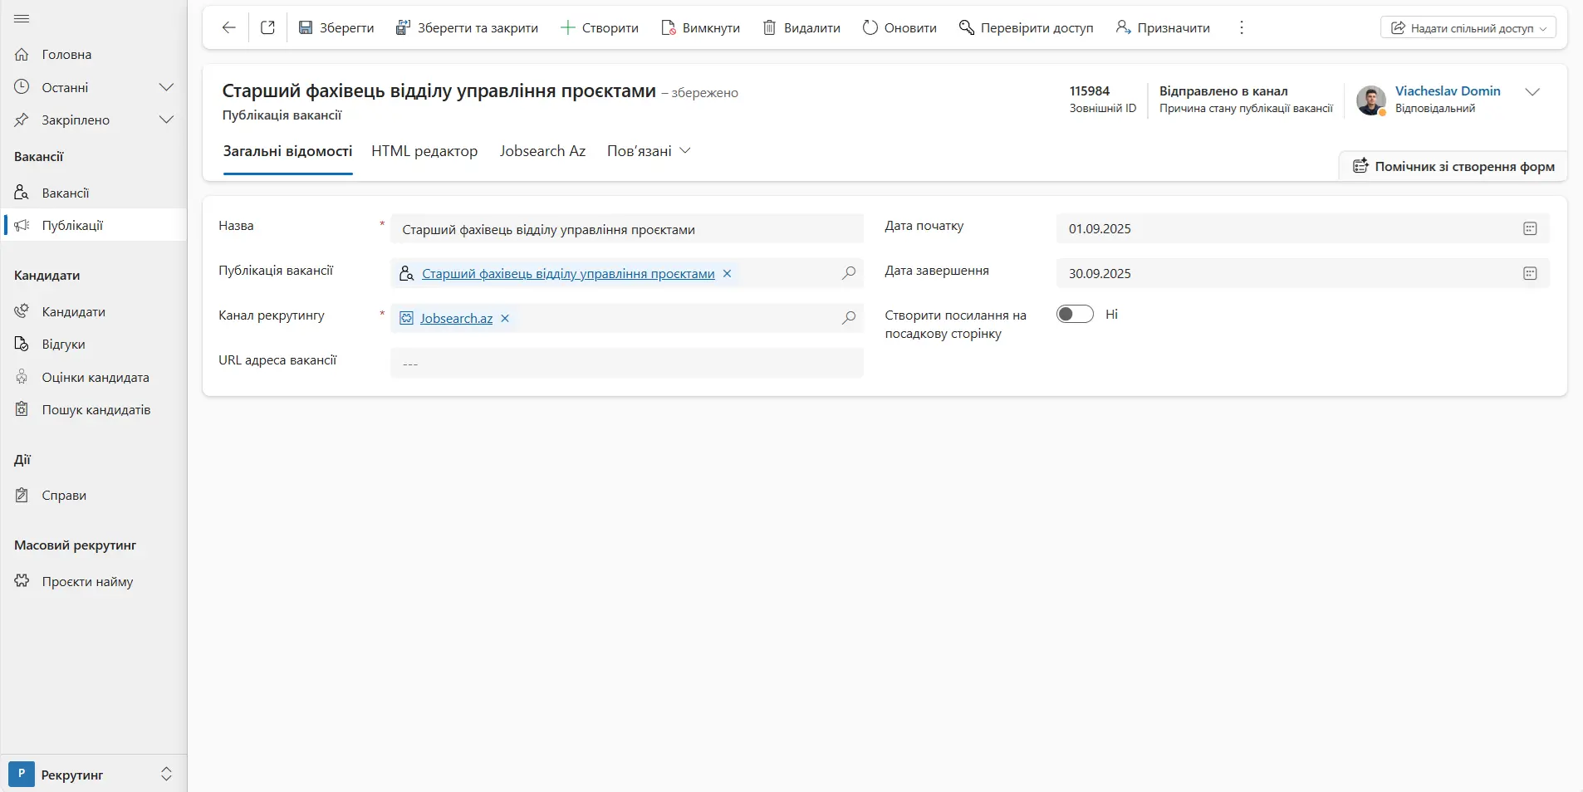
Task: Click the Призначити assign icon
Action: coord(1123,27)
